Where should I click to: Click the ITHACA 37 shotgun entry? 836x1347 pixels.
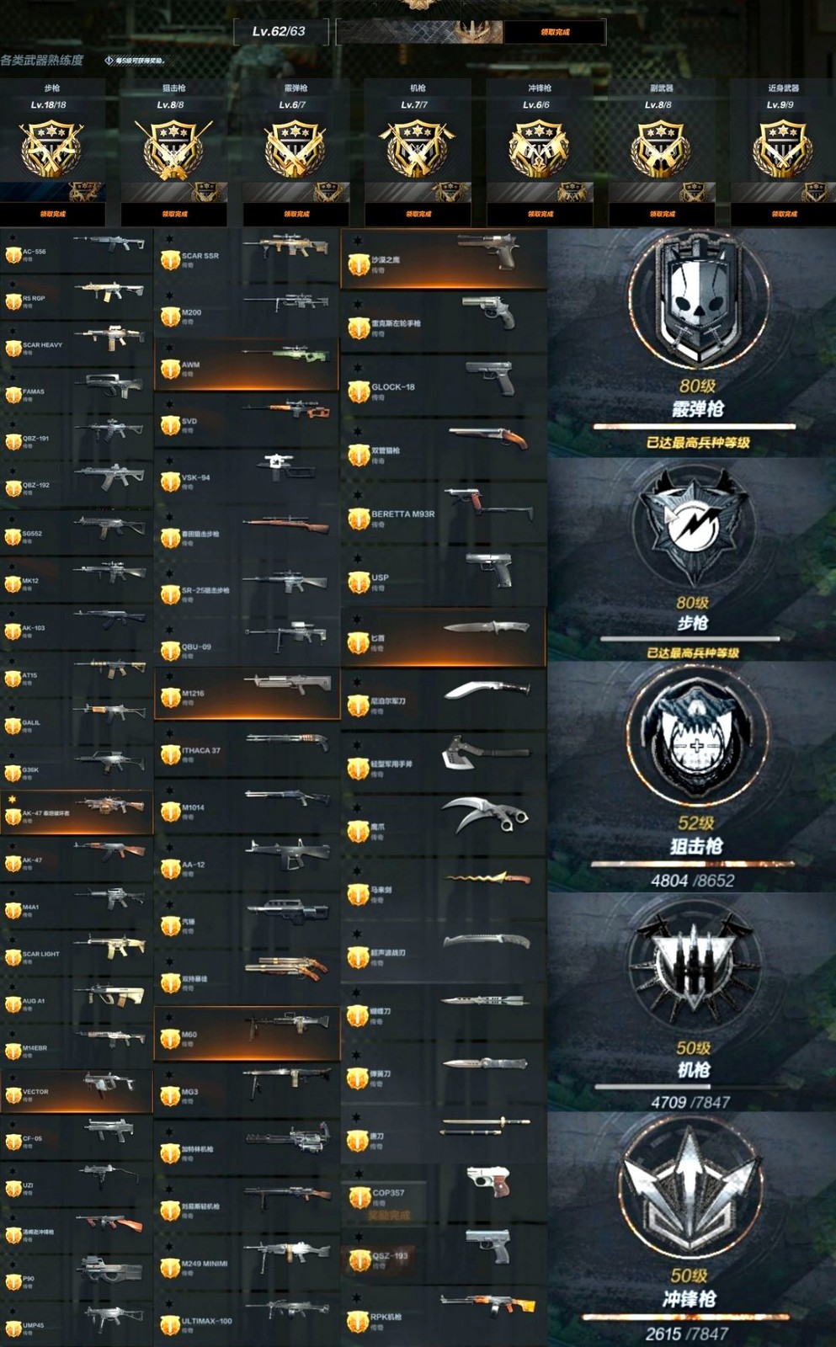(247, 750)
